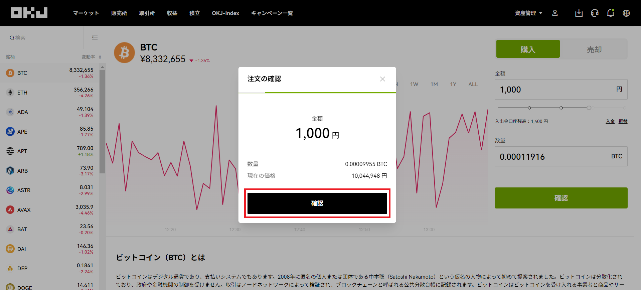Click the 10,044,948 円 current price in dialog

(369, 176)
